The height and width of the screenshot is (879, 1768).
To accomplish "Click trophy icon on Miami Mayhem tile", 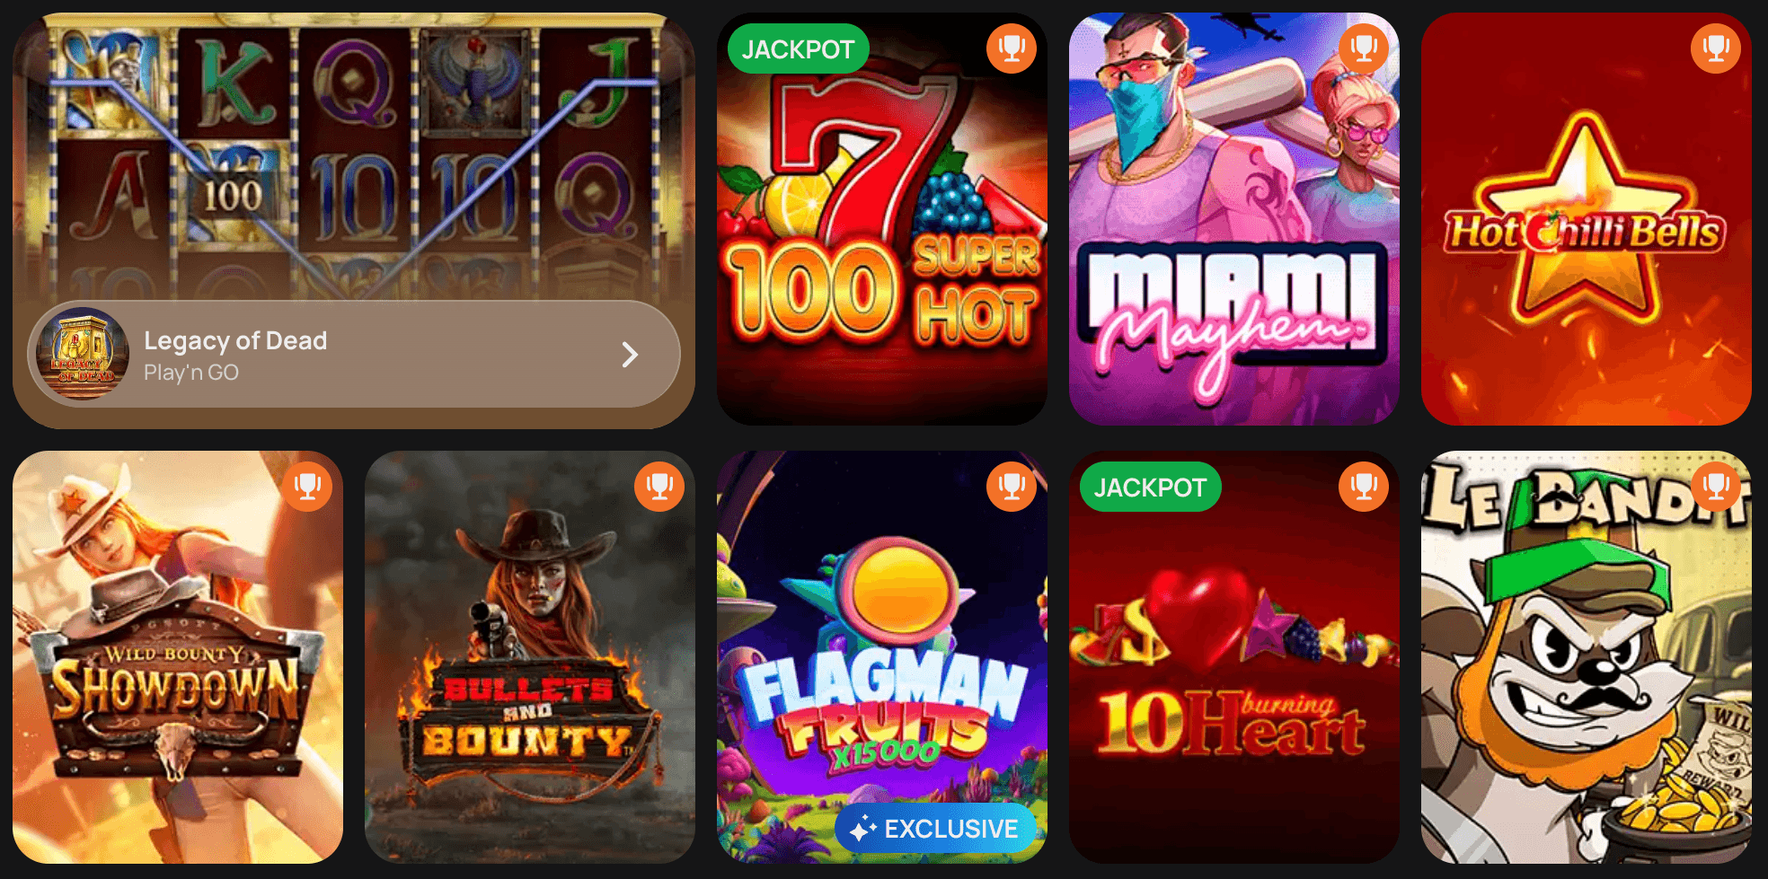I will point(1364,48).
